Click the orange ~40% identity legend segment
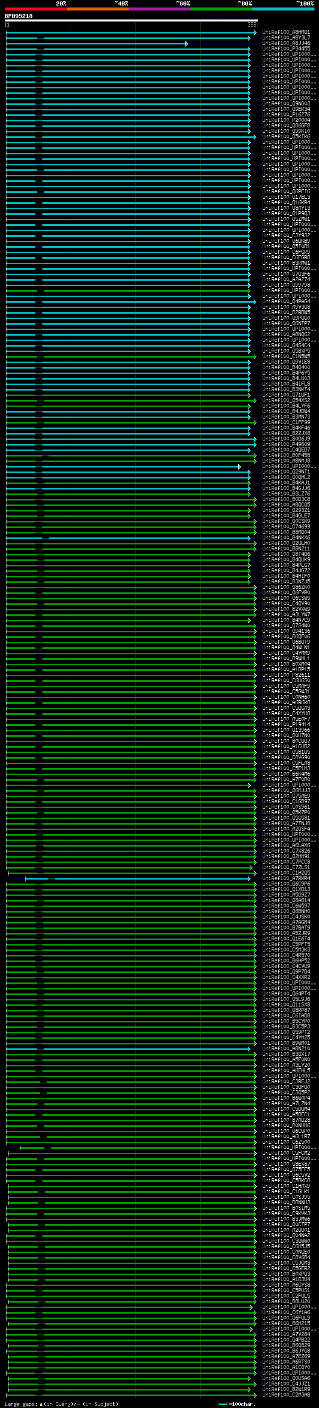Image resolution: width=319 pixels, height=1408 pixels. (x=98, y=9)
